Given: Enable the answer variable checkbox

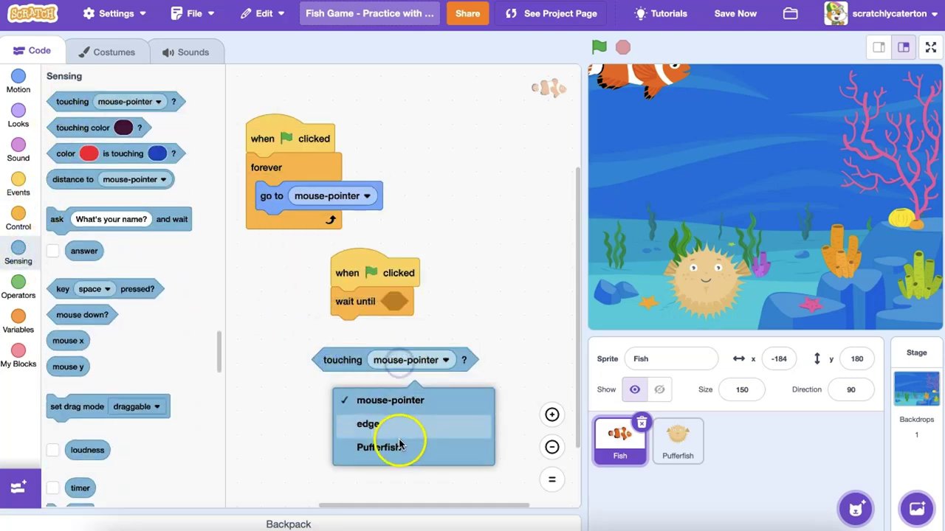Looking at the screenshot, I should [52, 251].
